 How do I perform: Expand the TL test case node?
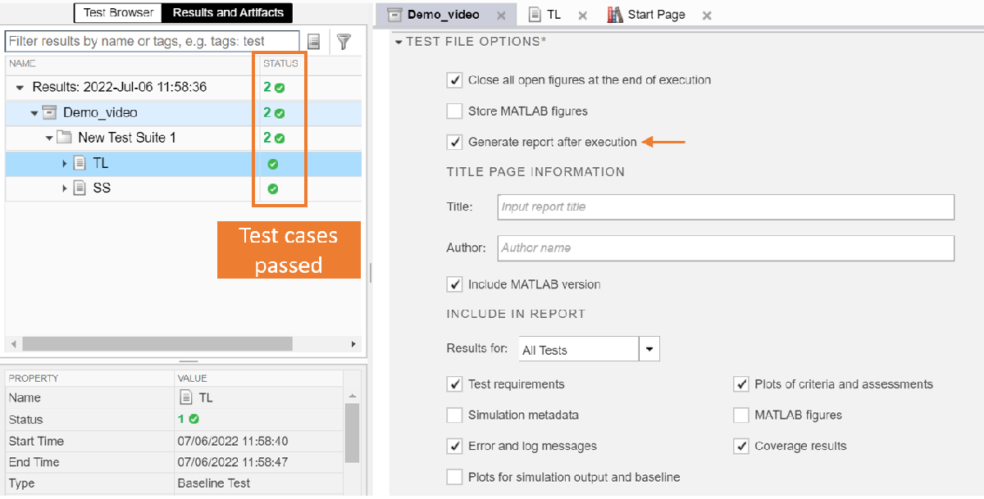coord(65,164)
